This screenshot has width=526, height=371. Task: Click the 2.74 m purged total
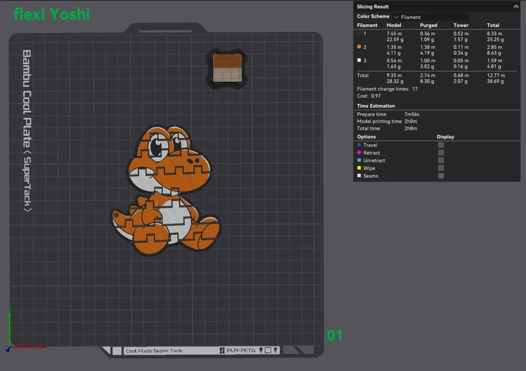tap(427, 75)
